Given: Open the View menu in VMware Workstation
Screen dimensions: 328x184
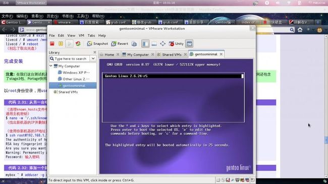Looking at the screenshot, I should click(71, 36).
